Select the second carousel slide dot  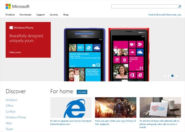coord(169,76)
